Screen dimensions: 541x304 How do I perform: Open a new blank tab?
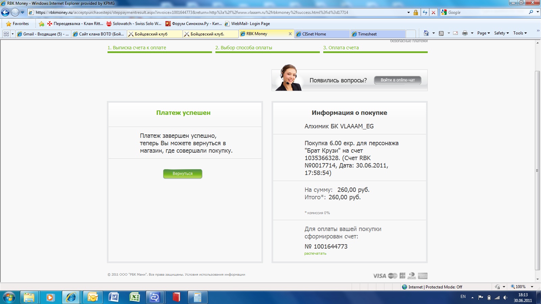(x=410, y=34)
